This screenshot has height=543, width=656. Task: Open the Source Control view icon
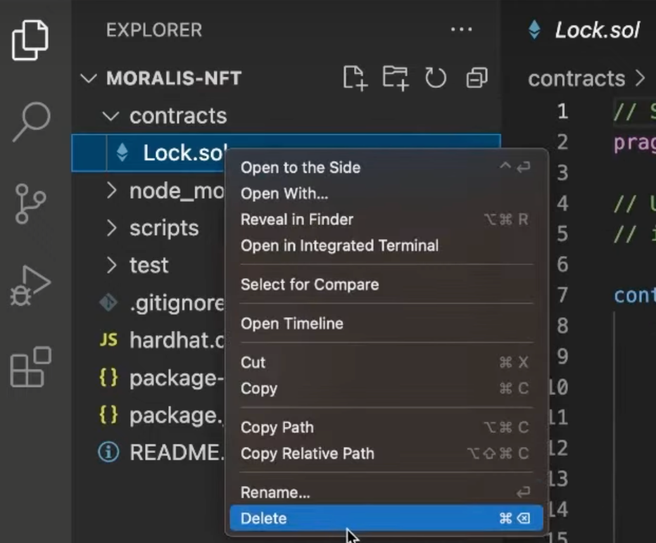coord(30,203)
